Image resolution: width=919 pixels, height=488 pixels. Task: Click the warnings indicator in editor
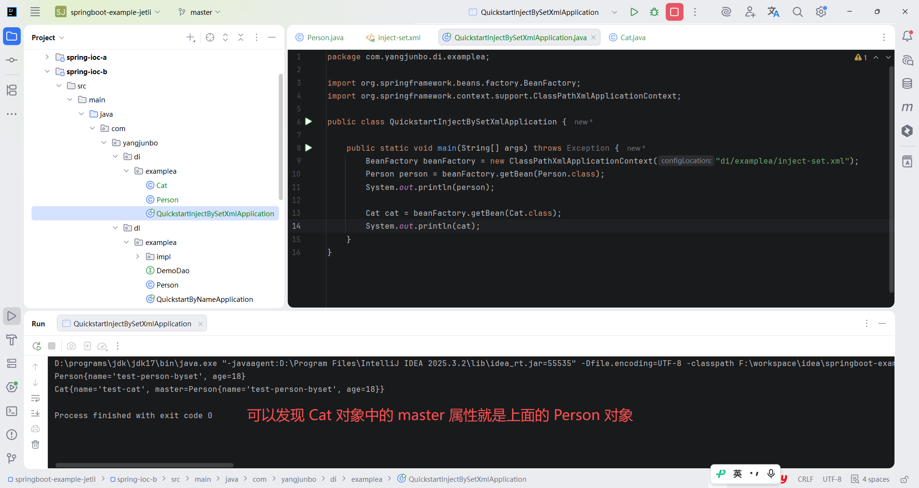(x=861, y=57)
